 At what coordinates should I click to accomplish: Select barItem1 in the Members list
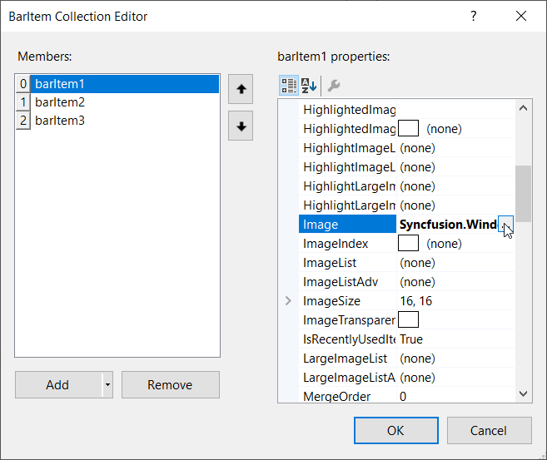coord(60,84)
